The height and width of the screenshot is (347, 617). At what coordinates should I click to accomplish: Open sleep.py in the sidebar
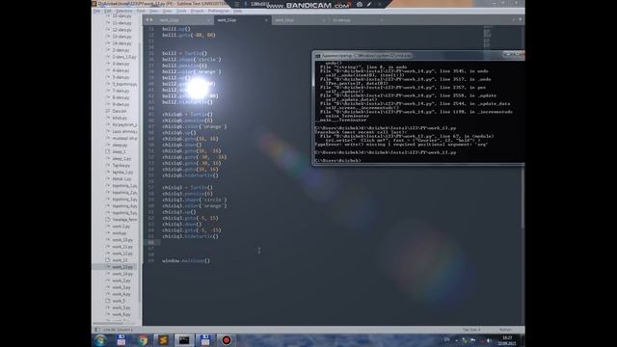point(120,145)
